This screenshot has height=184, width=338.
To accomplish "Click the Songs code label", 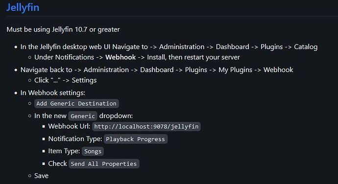I will click(x=93, y=151).
